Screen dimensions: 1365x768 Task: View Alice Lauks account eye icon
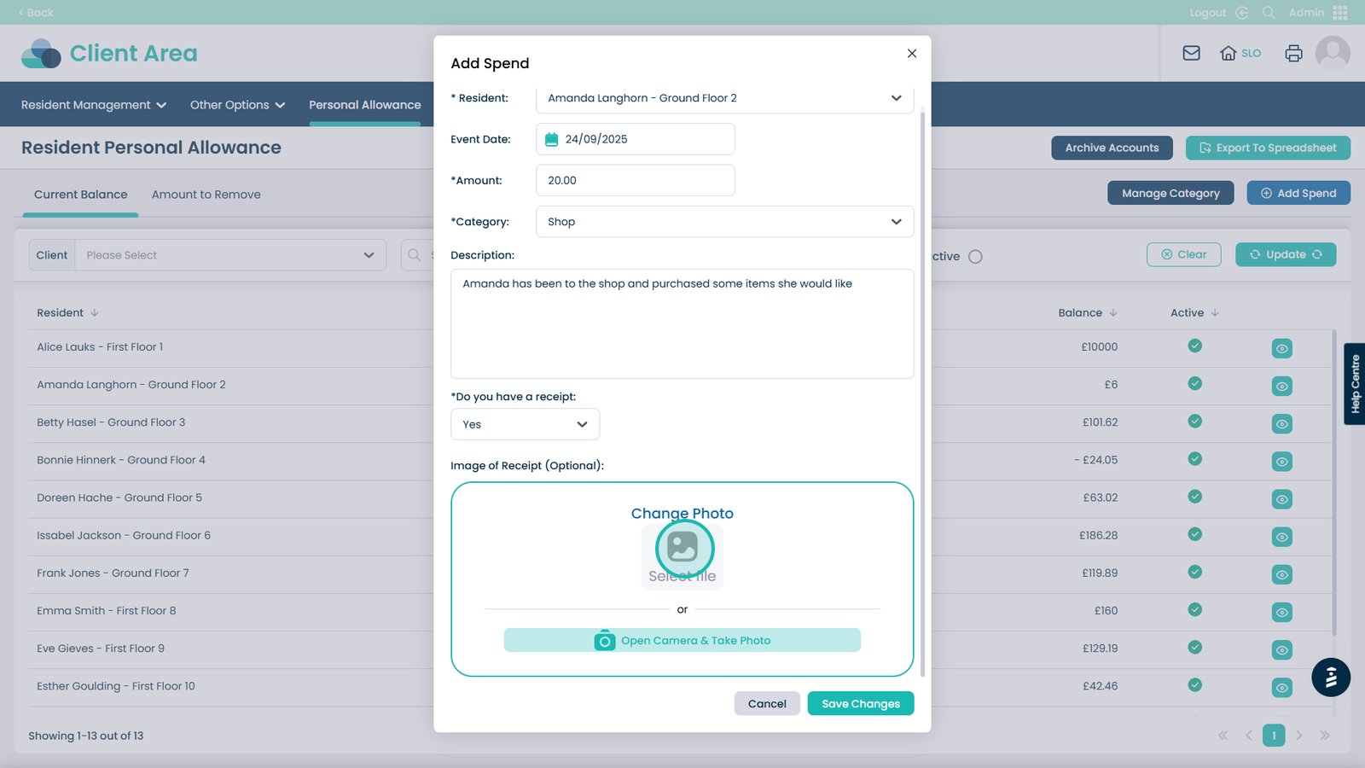point(1281,348)
